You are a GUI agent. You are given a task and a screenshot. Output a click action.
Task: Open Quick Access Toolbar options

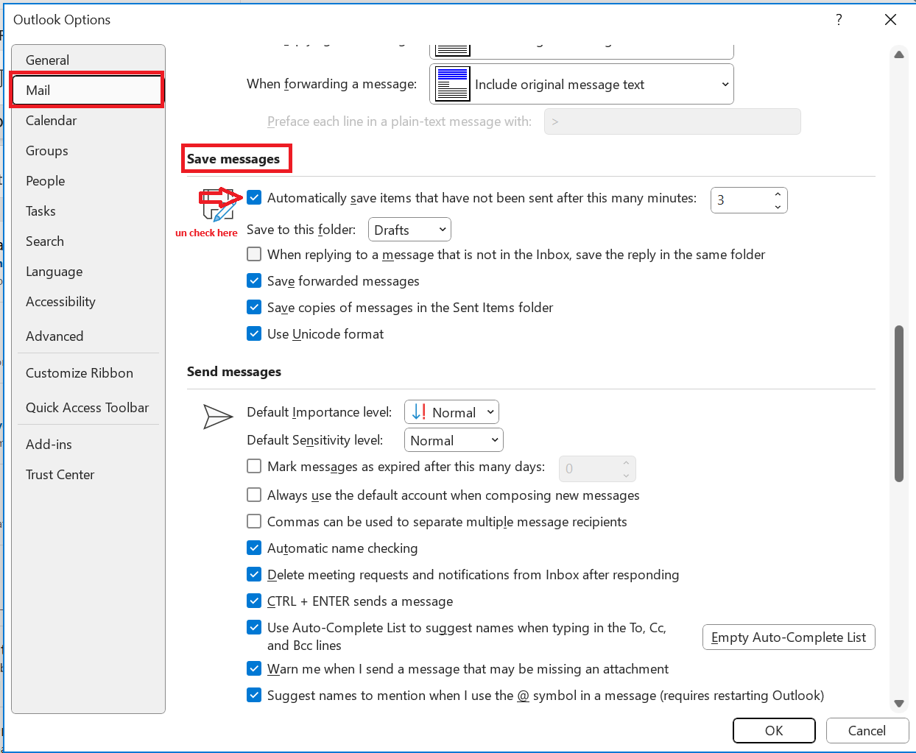pos(88,408)
